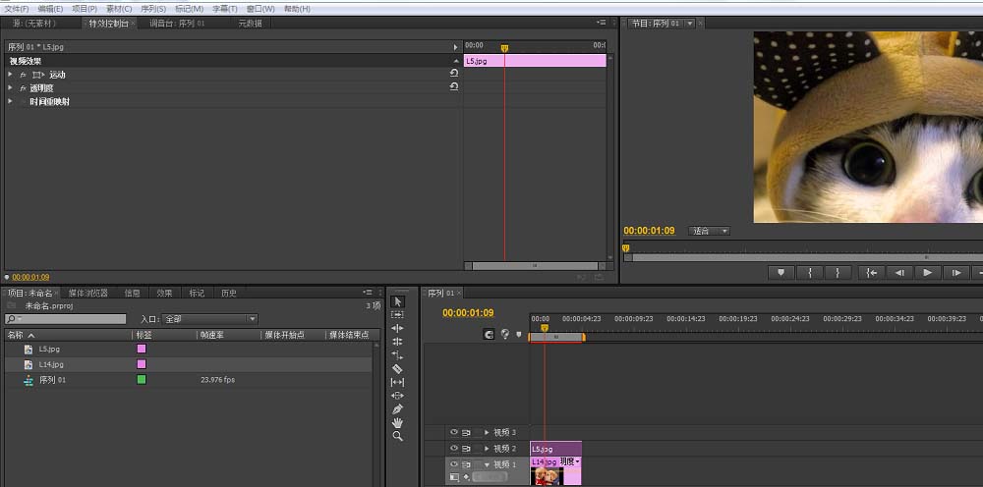983x487 pixels.
Task: Open the 入口 全部 dropdown
Action: [x=210, y=319]
